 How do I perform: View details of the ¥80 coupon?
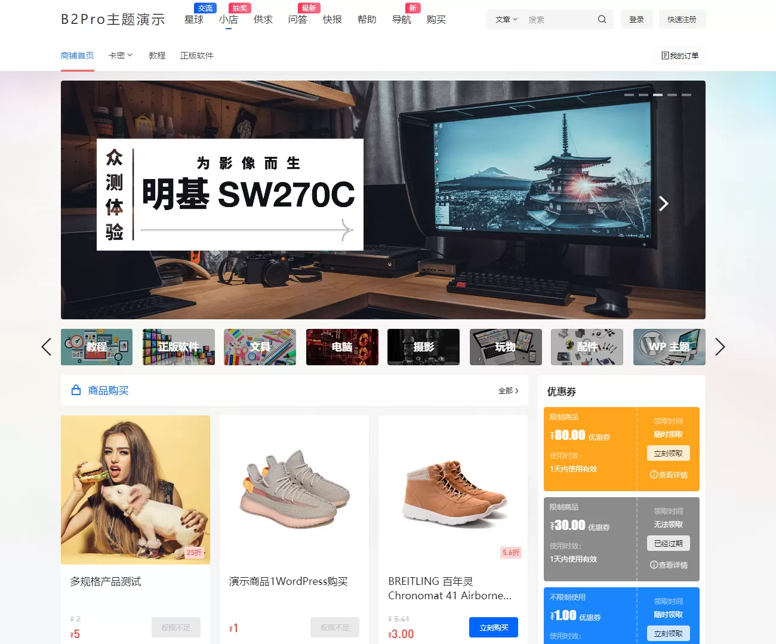[x=669, y=475]
